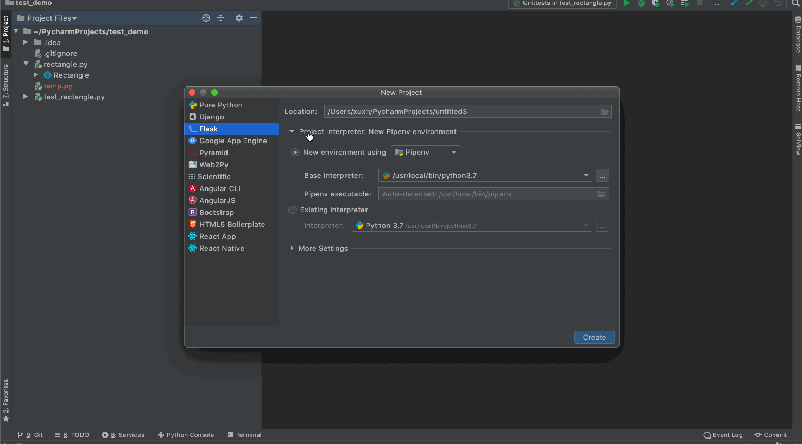Open the 6: TODO tool window
Screen dimensions: 802x444
(72, 435)
